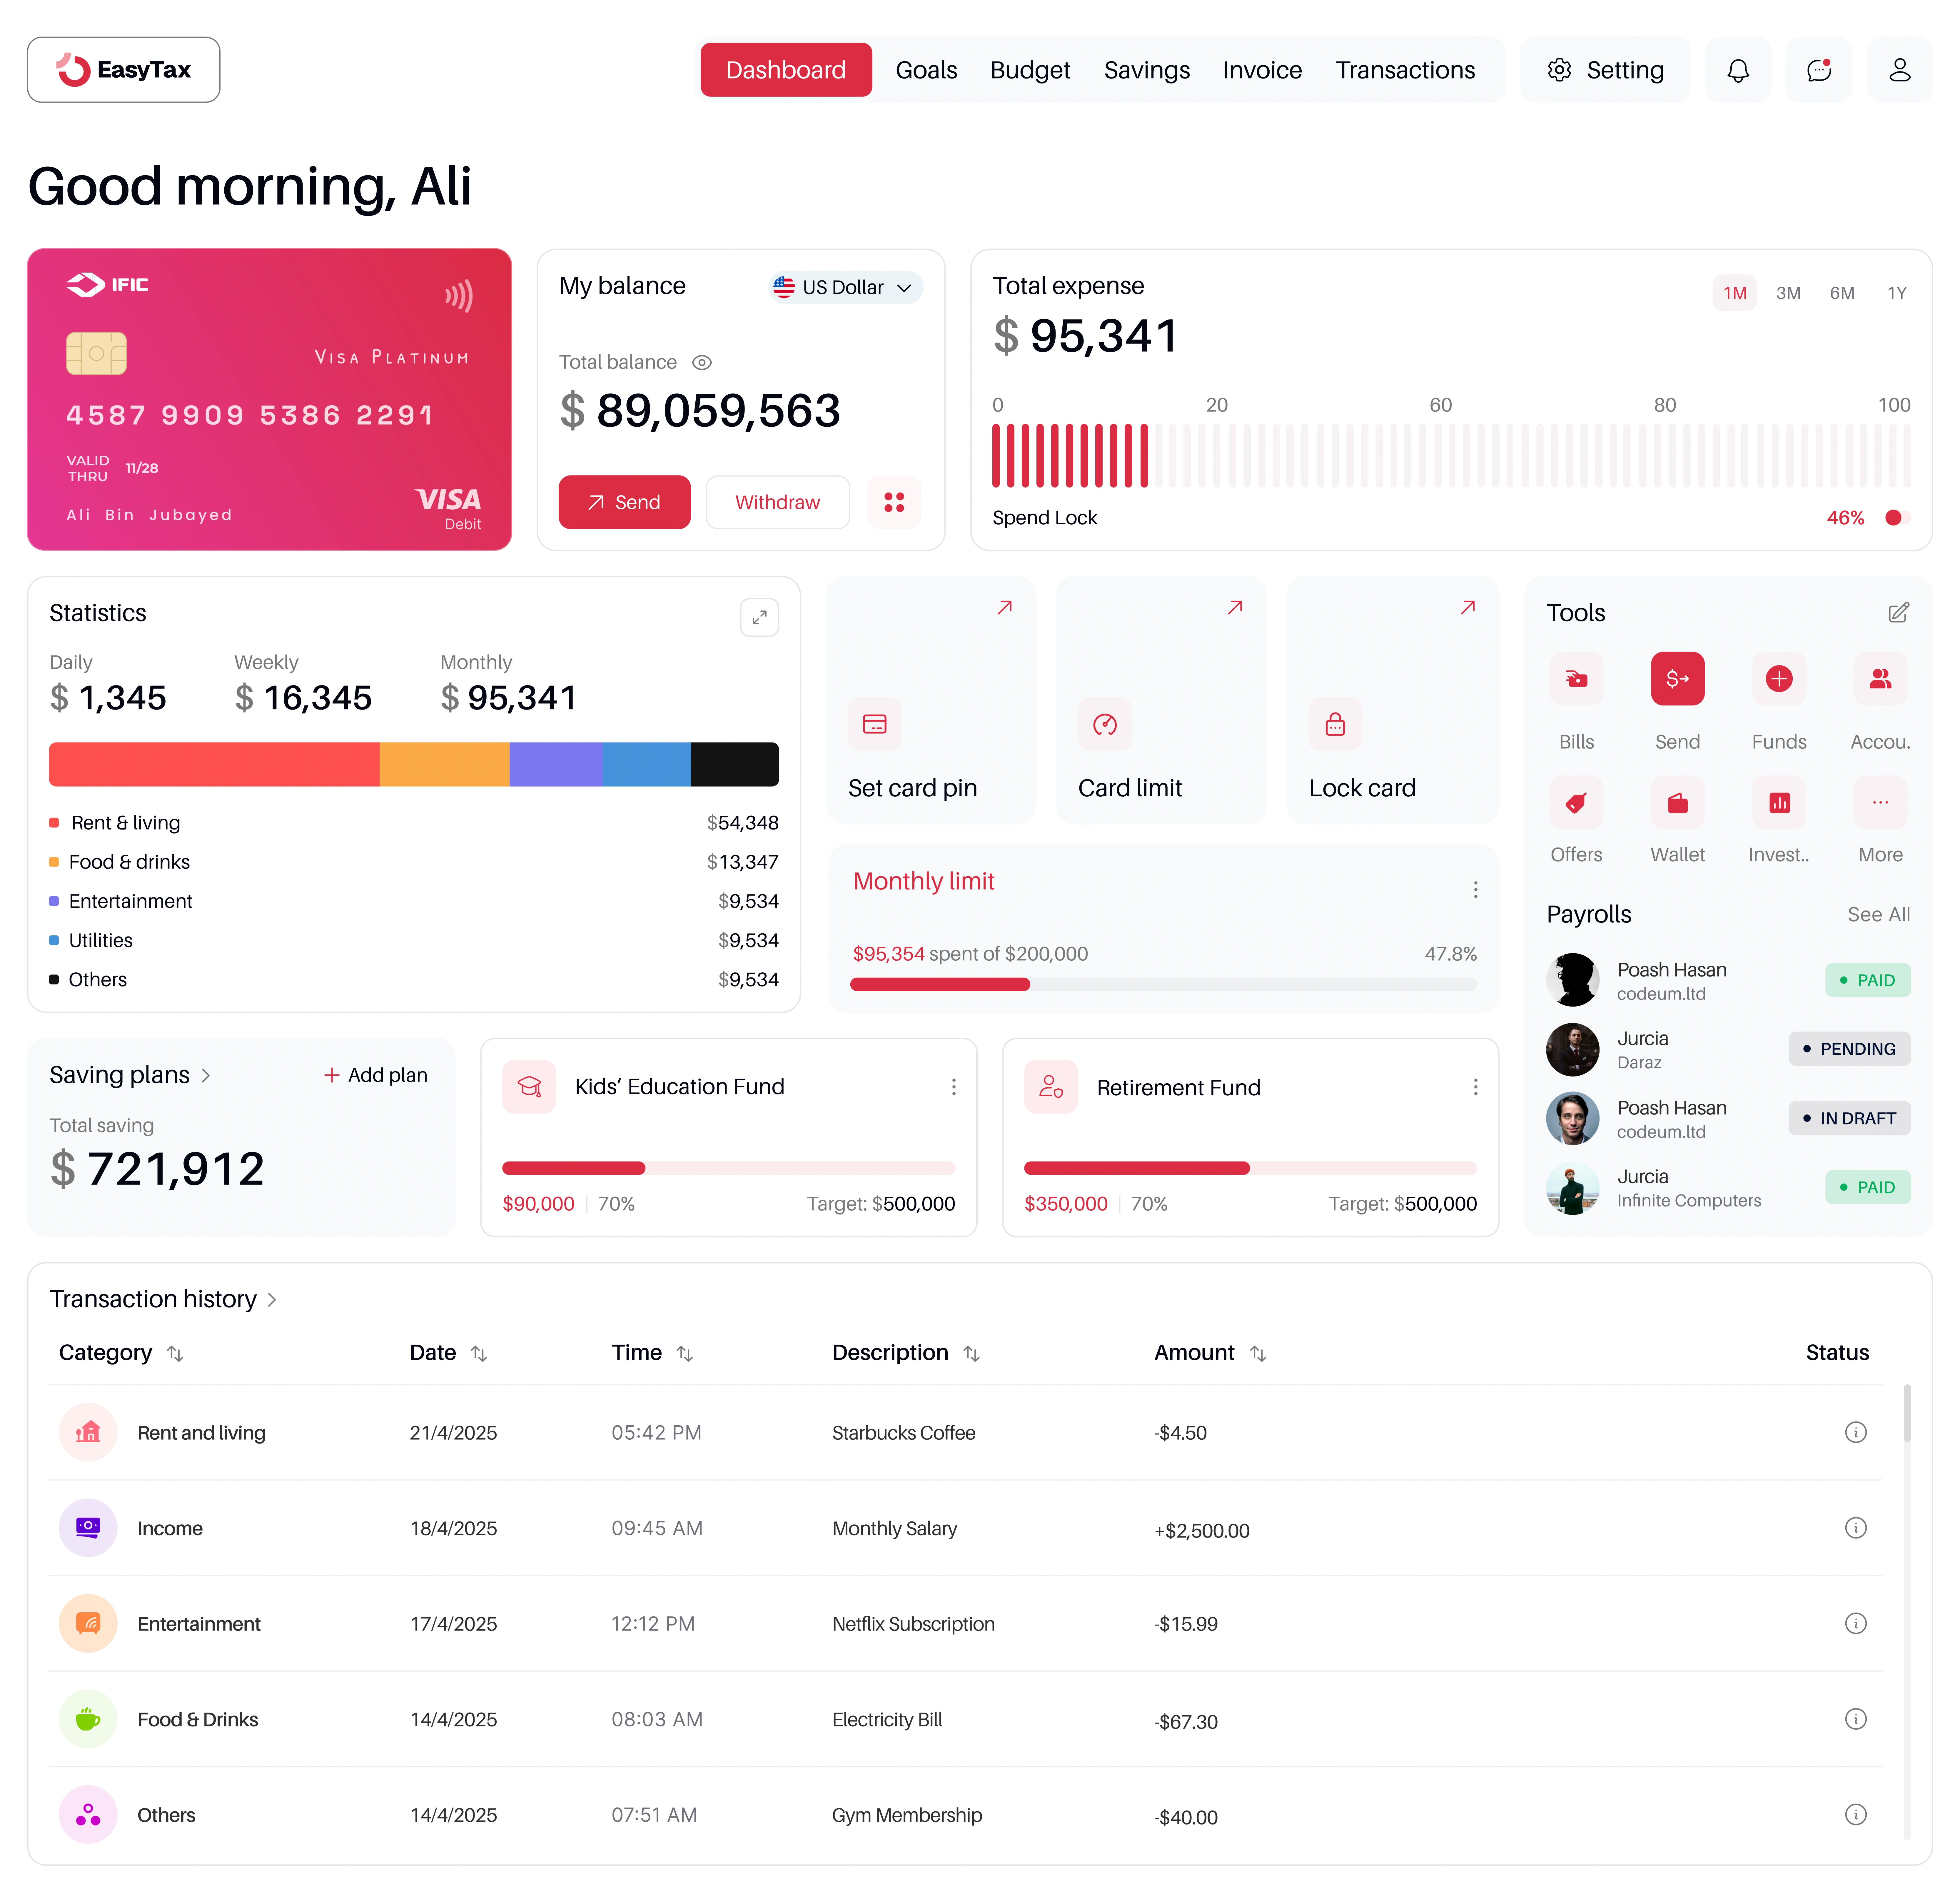The image size is (1960, 1899).
Task: Open the Setting button
Action: (1605, 70)
